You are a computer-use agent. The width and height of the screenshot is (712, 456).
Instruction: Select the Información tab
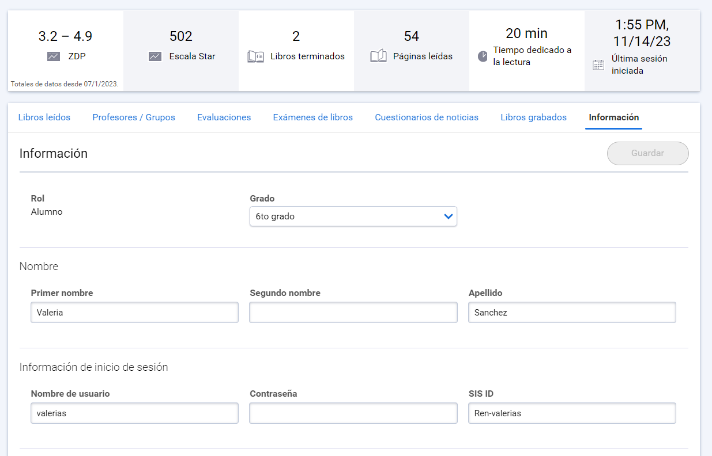coord(614,117)
